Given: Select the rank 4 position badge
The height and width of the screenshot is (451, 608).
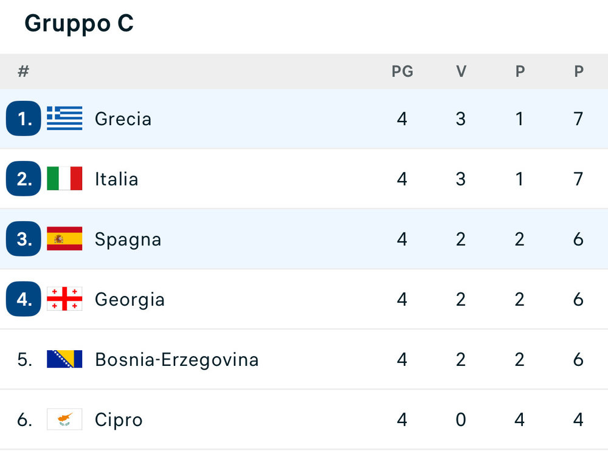Looking at the screenshot, I should pos(24,299).
